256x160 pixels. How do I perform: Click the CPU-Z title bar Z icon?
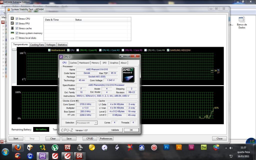tap(61, 57)
